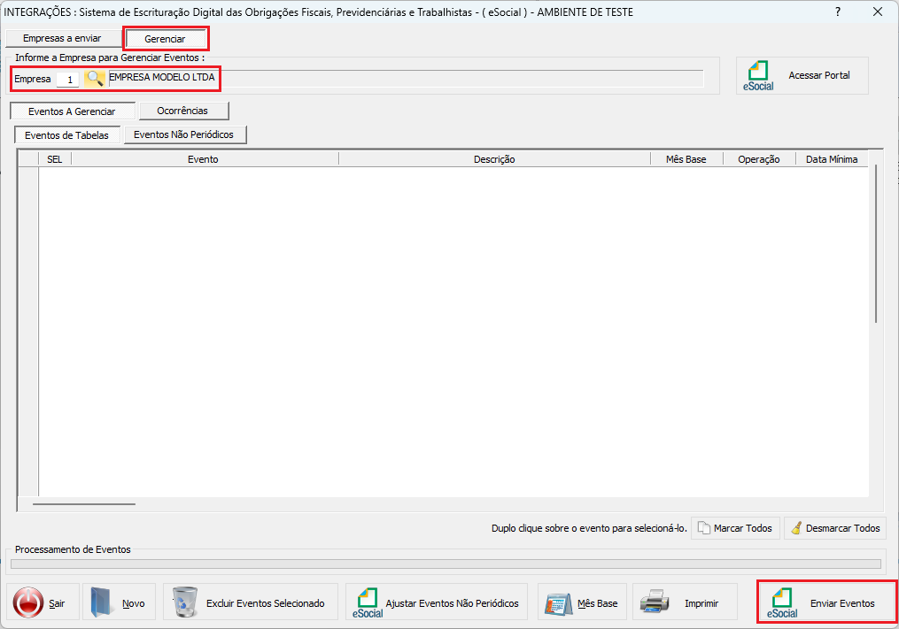Click the Empresa code input field

pyautogui.click(x=69, y=80)
